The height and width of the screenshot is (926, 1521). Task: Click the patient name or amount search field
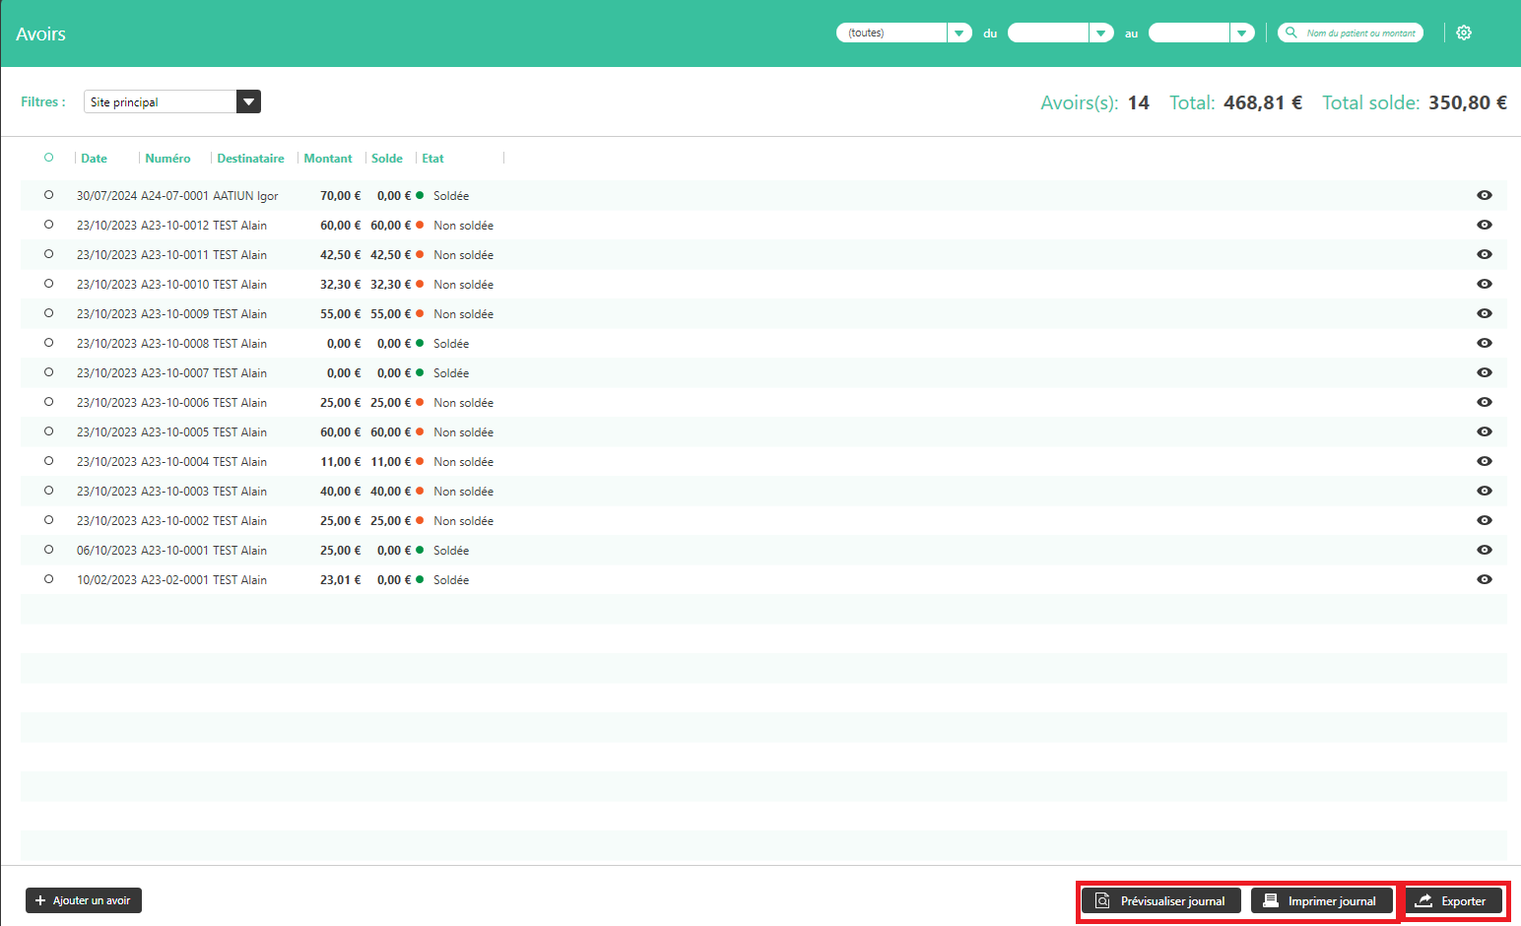[1360, 33]
